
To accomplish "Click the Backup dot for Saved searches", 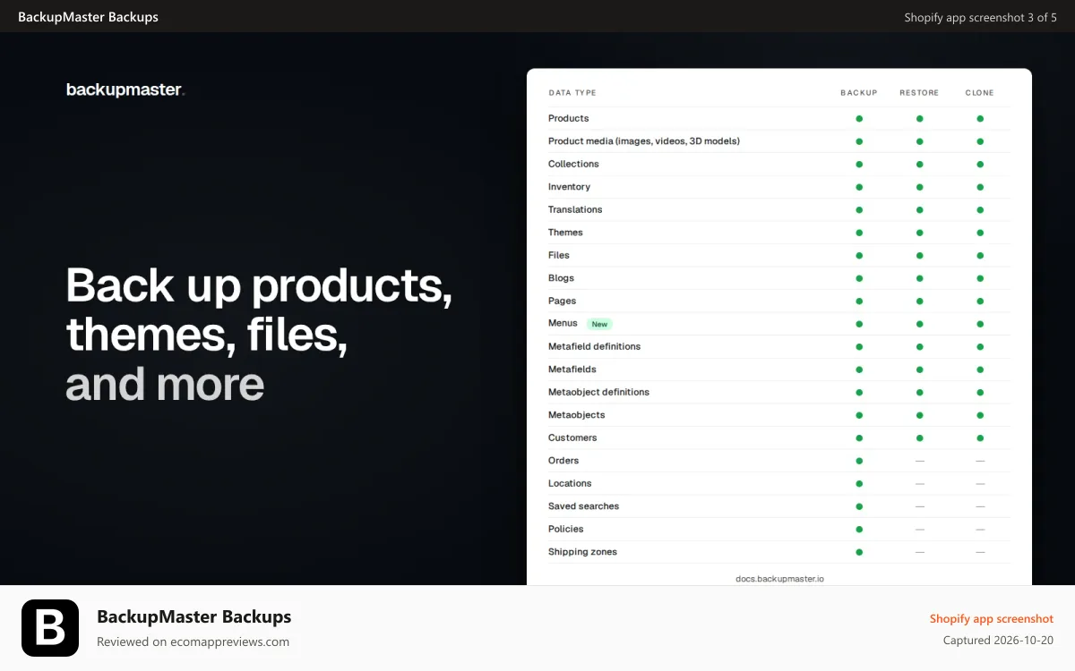I will [859, 506].
